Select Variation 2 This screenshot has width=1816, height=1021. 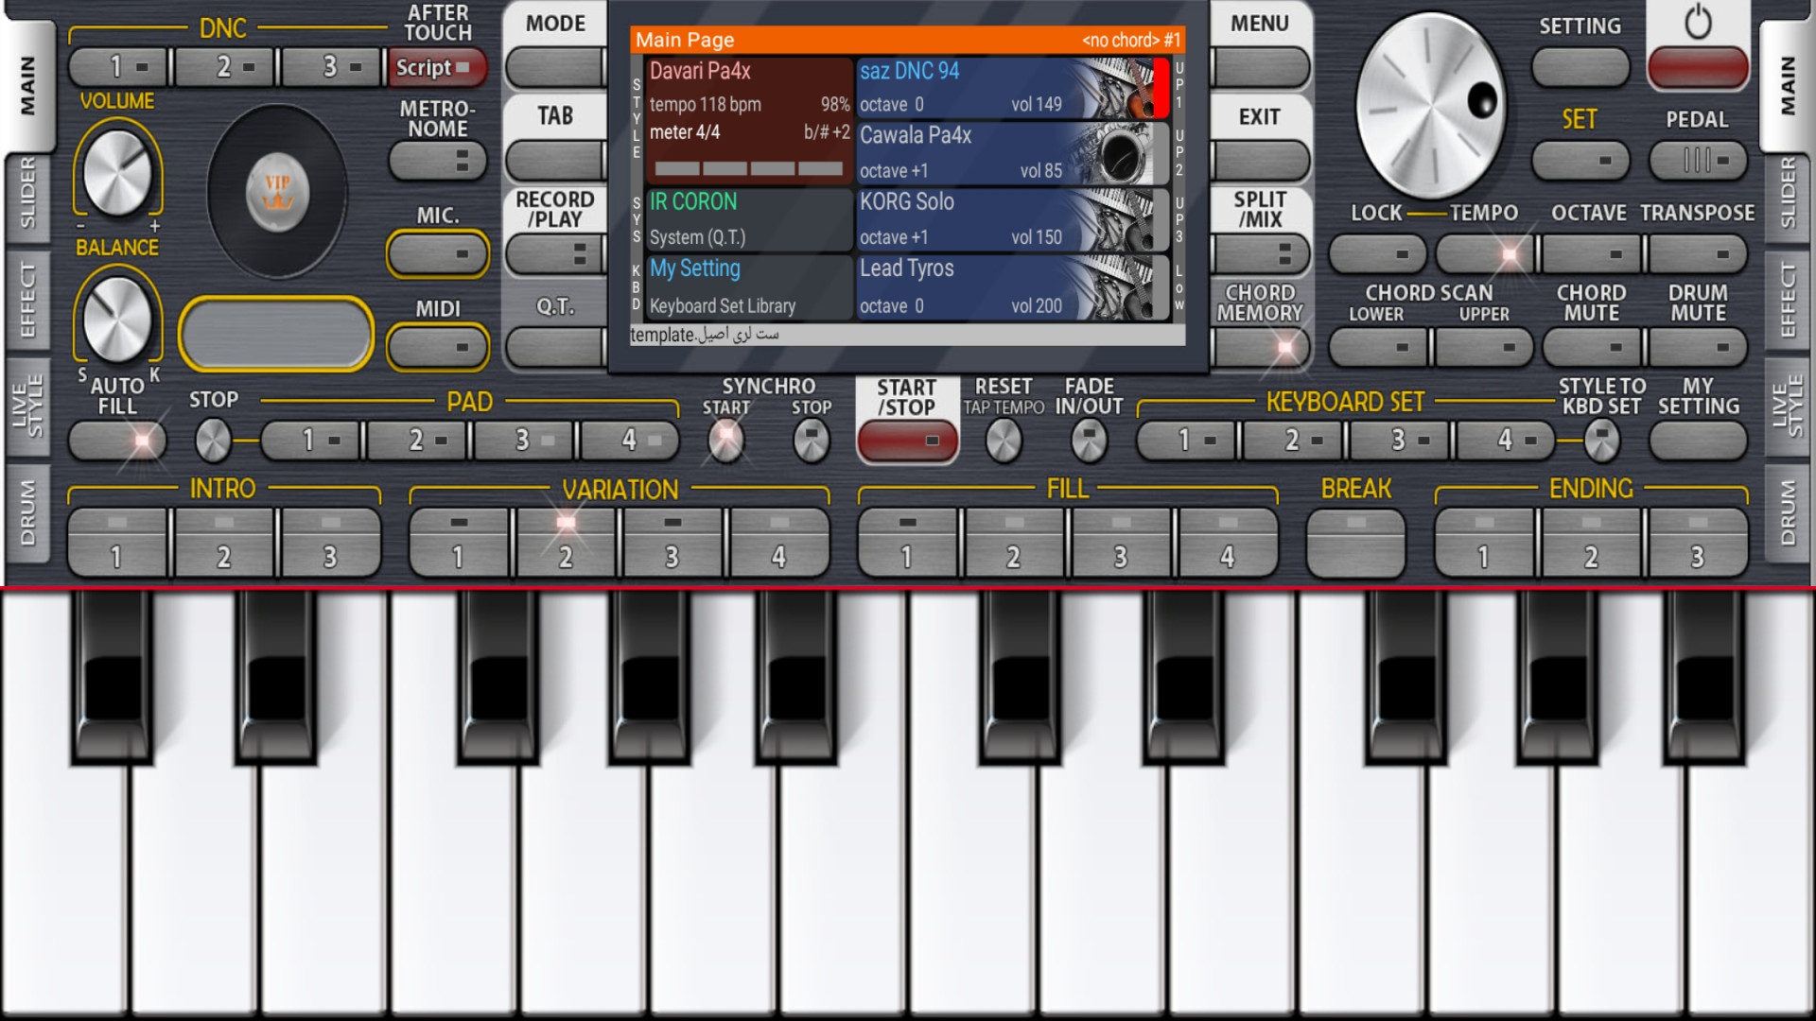566,542
